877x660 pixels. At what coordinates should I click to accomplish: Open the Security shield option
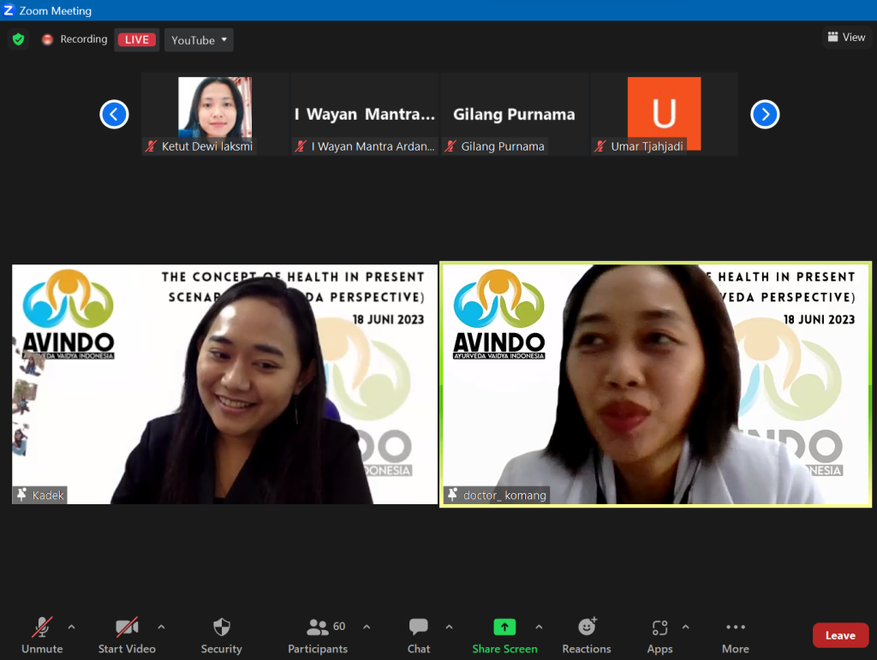pyautogui.click(x=221, y=627)
